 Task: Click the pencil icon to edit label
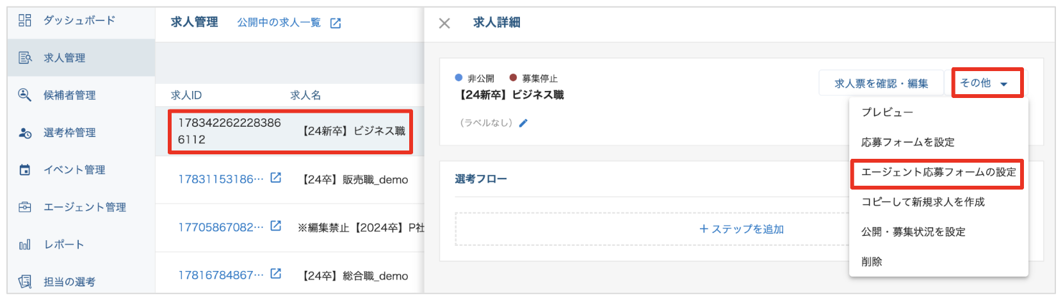coord(523,123)
